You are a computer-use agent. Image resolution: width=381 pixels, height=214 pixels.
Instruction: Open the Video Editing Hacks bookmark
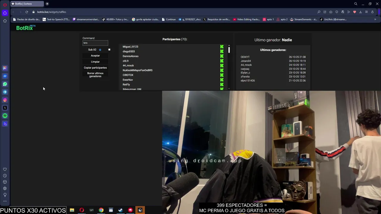click(x=246, y=19)
